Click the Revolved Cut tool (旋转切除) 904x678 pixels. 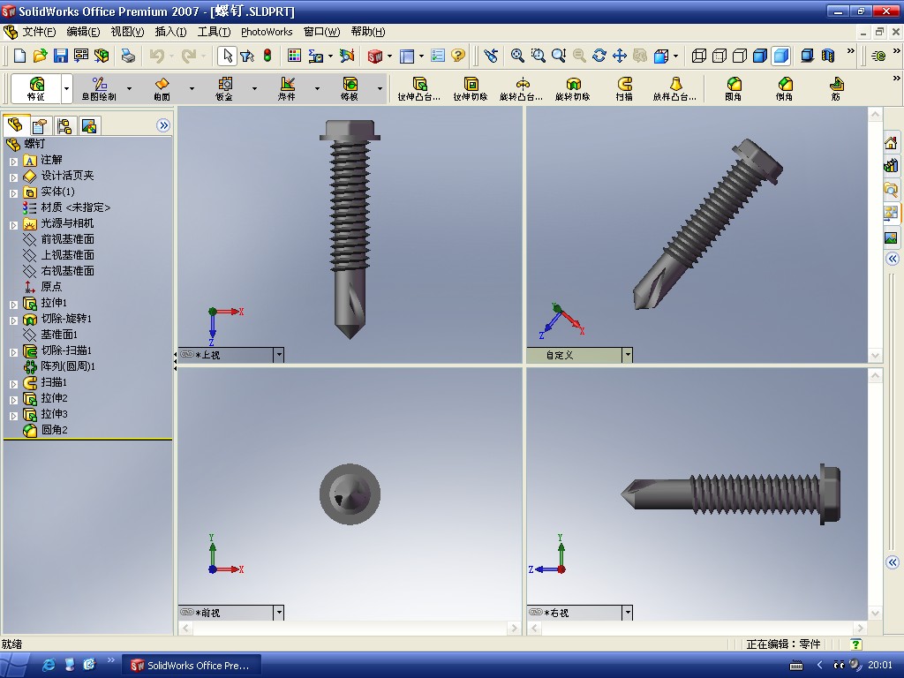click(572, 89)
